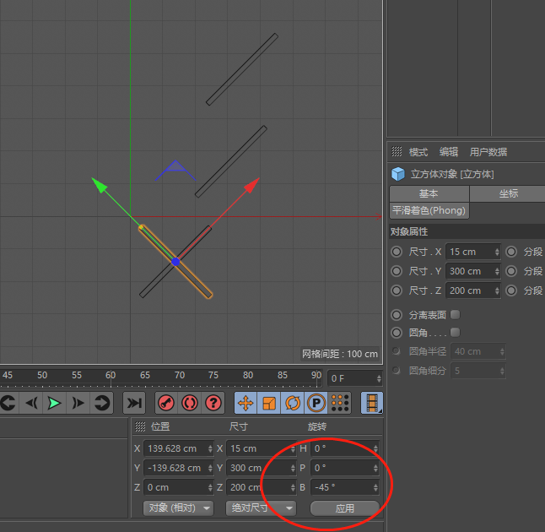Switch to the 坐标 tab
The height and width of the screenshot is (532, 545).
pos(508,193)
